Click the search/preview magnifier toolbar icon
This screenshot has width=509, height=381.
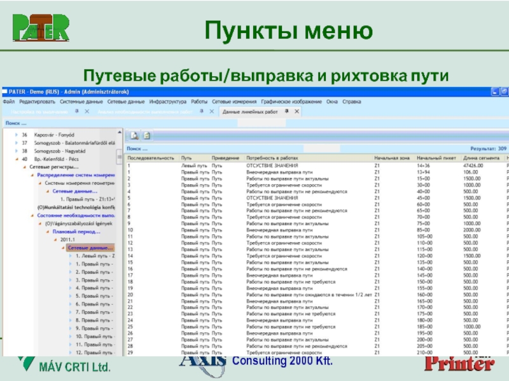(x=134, y=135)
